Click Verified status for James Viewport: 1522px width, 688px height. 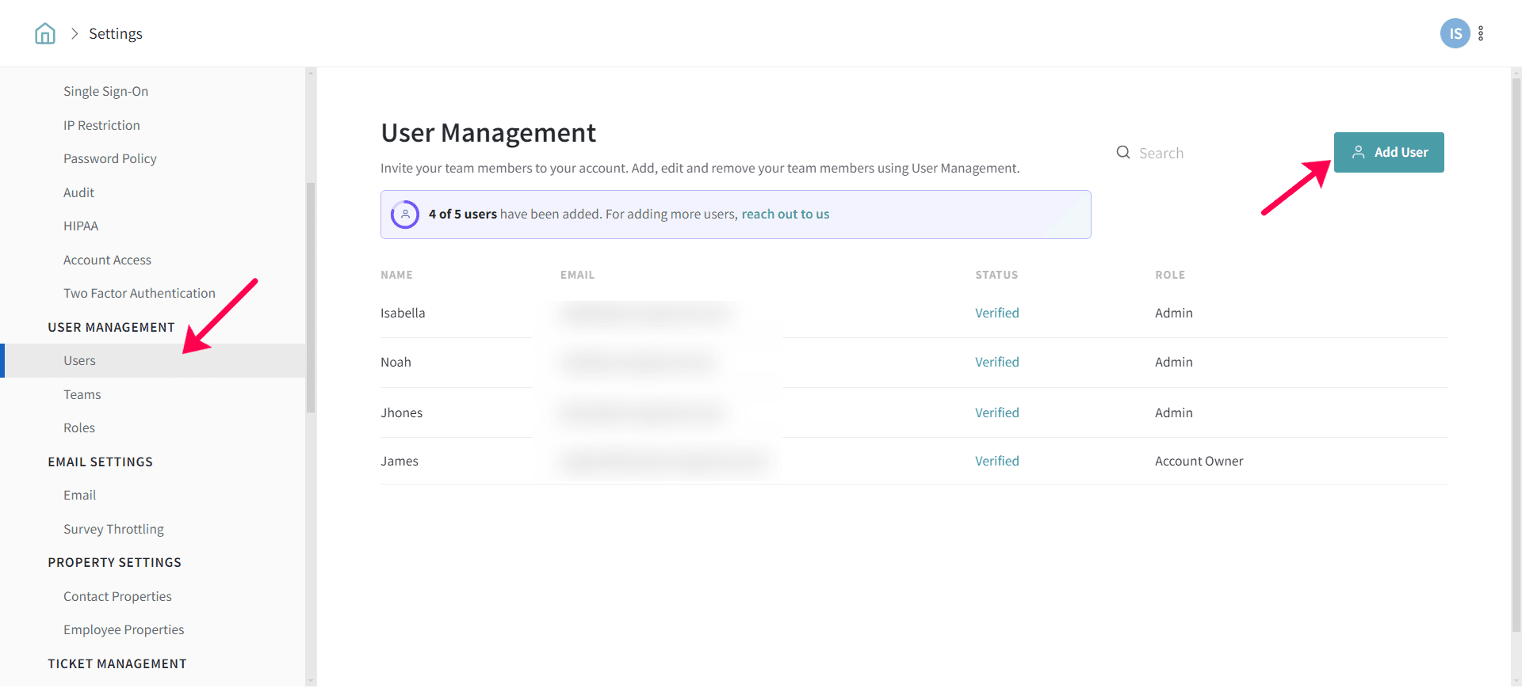pyautogui.click(x=996, y=461)
